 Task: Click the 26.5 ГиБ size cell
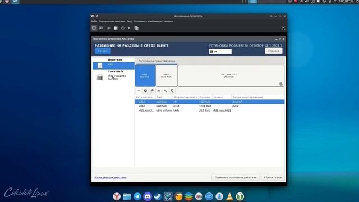tap(204, 111)
